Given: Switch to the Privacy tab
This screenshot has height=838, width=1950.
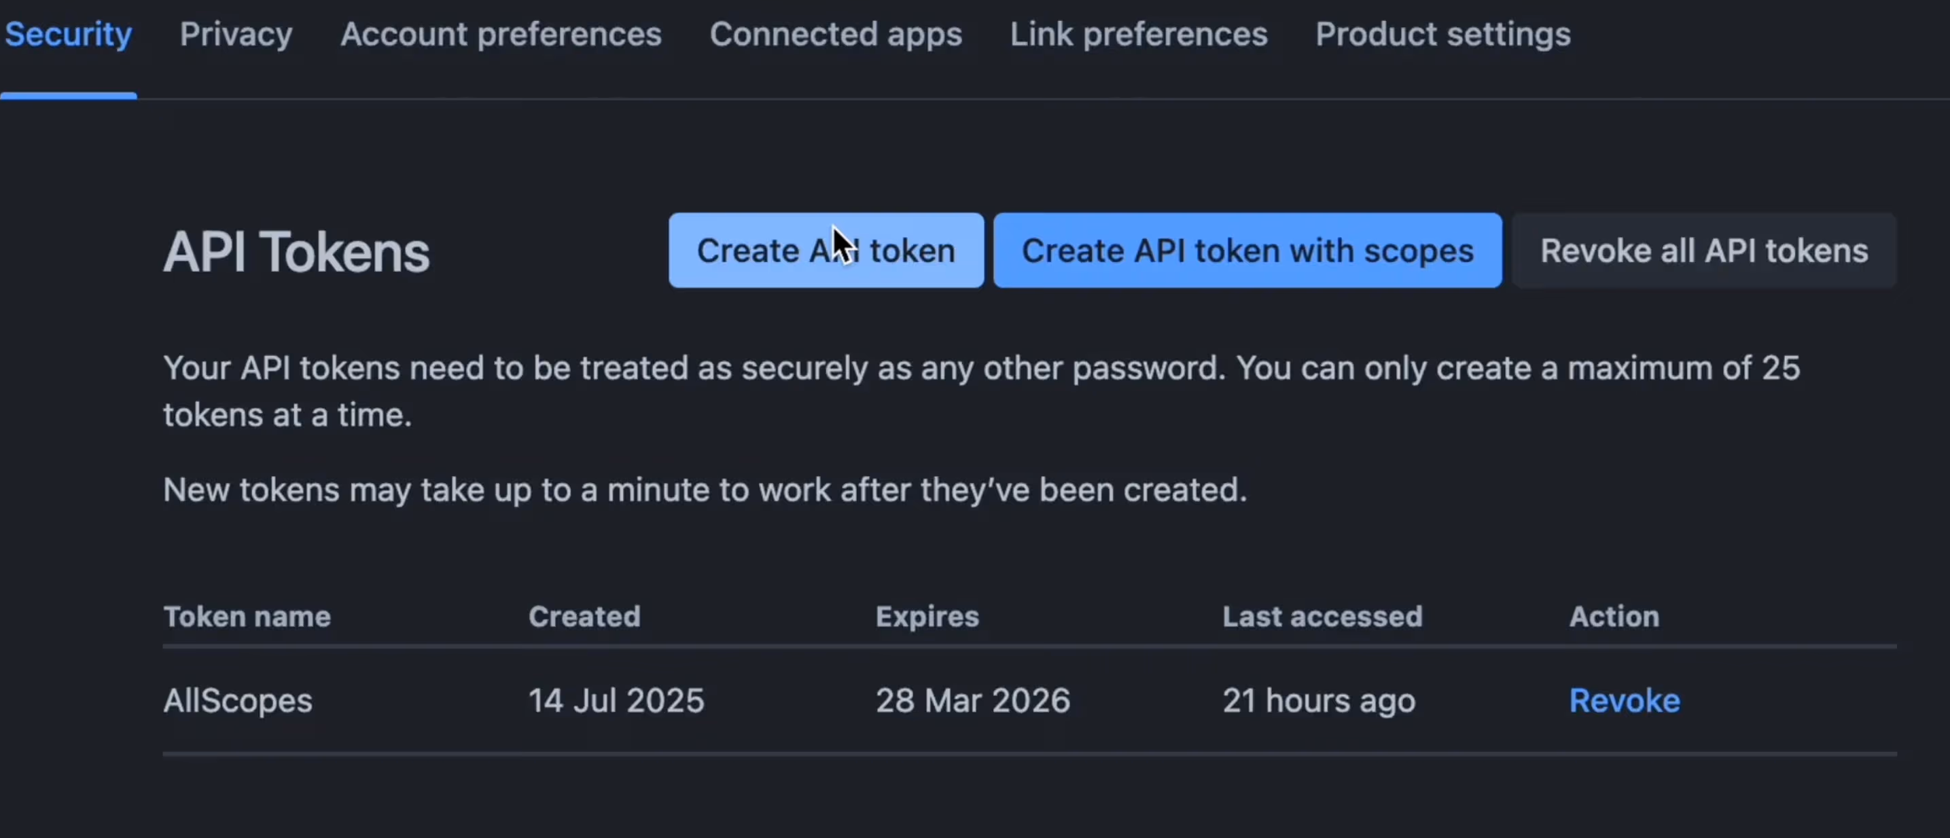Looking at the screenshot, I should point(235,35).
